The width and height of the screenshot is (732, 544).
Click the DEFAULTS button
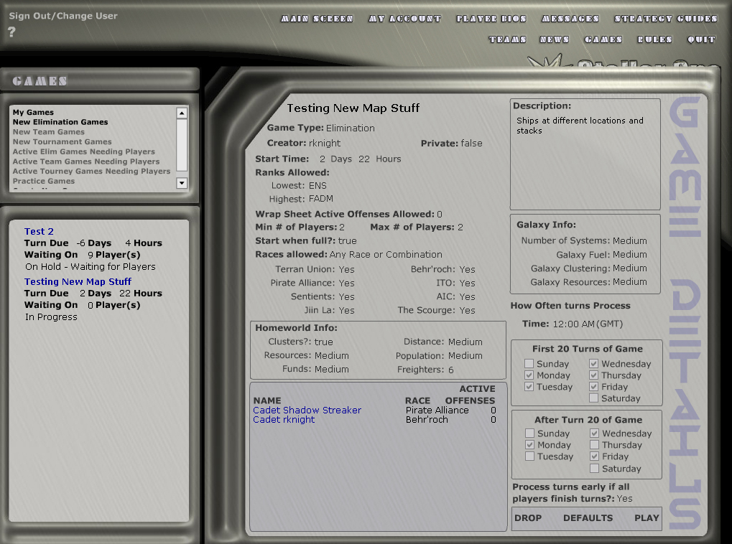pyautogui.click(x=588, y=518)
